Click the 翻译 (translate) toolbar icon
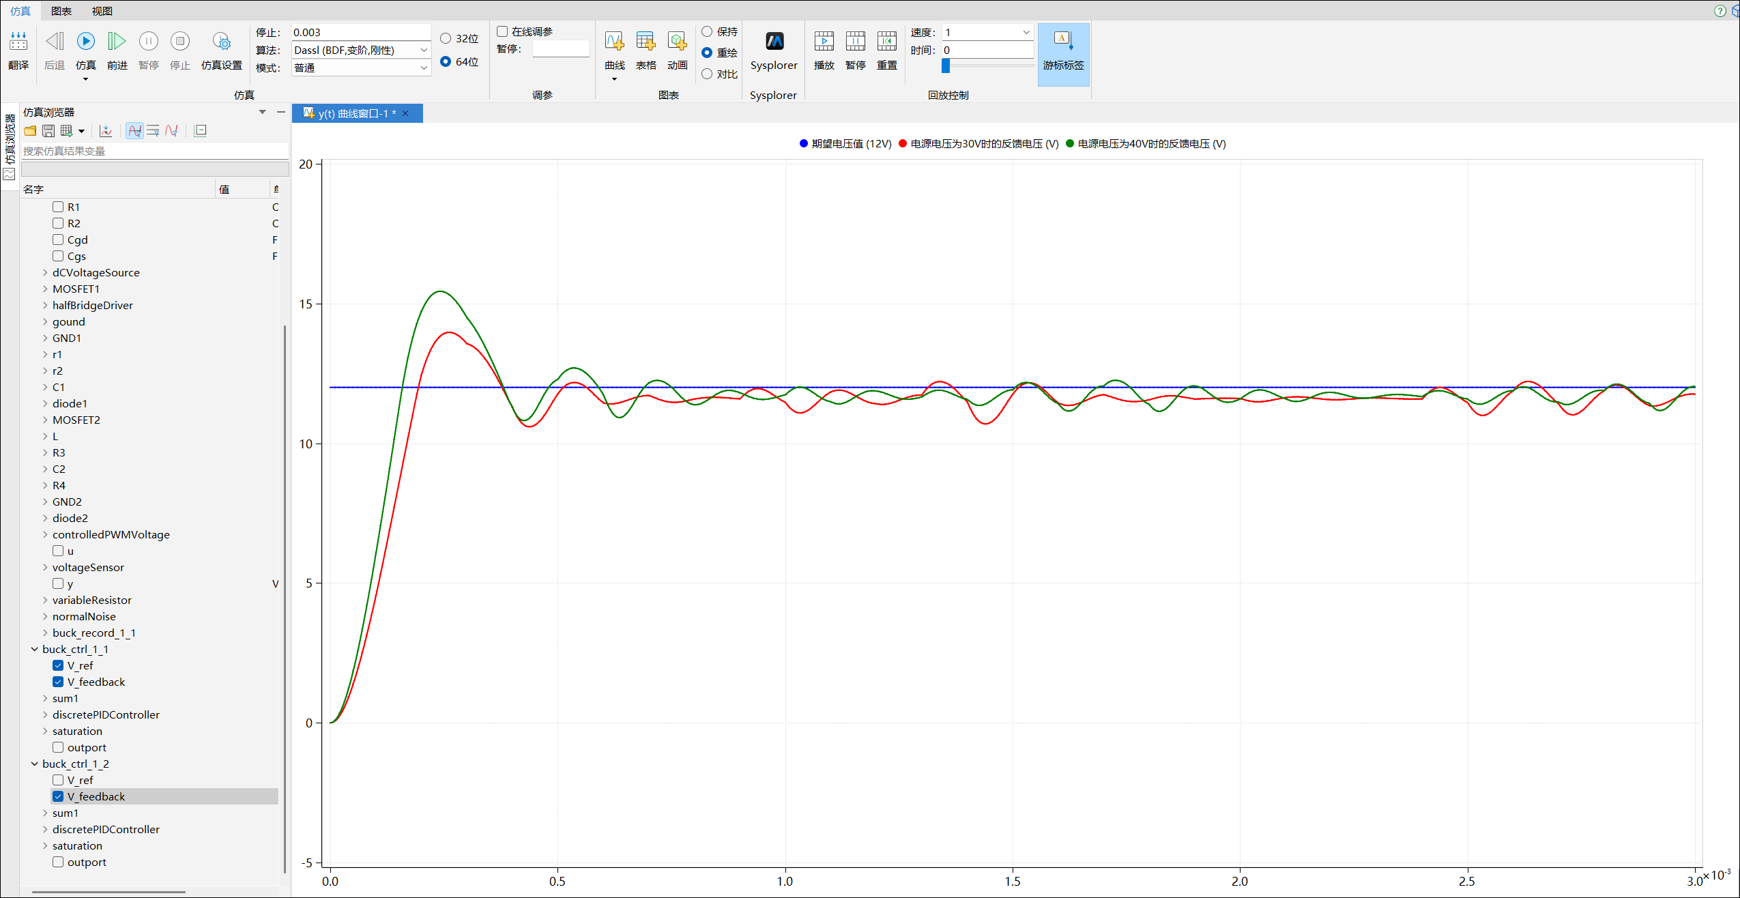 (18, 42)
